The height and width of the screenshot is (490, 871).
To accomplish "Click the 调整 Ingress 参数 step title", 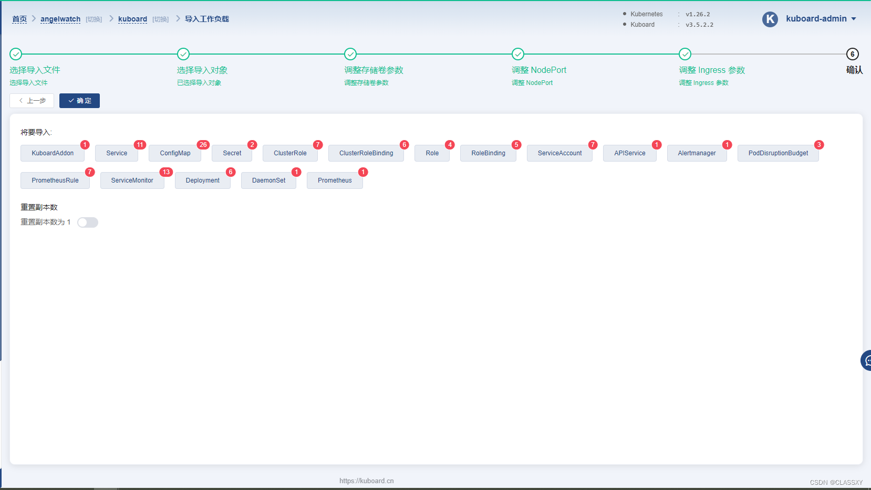I will click(x=712, y=70).
